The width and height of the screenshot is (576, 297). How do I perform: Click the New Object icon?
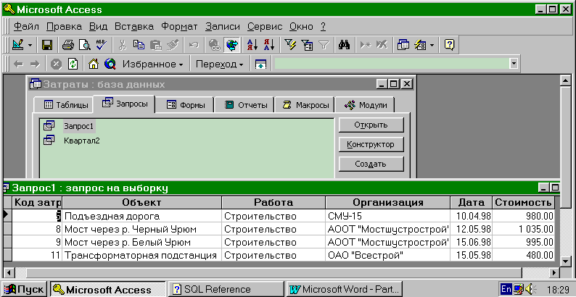pos(420,45)
